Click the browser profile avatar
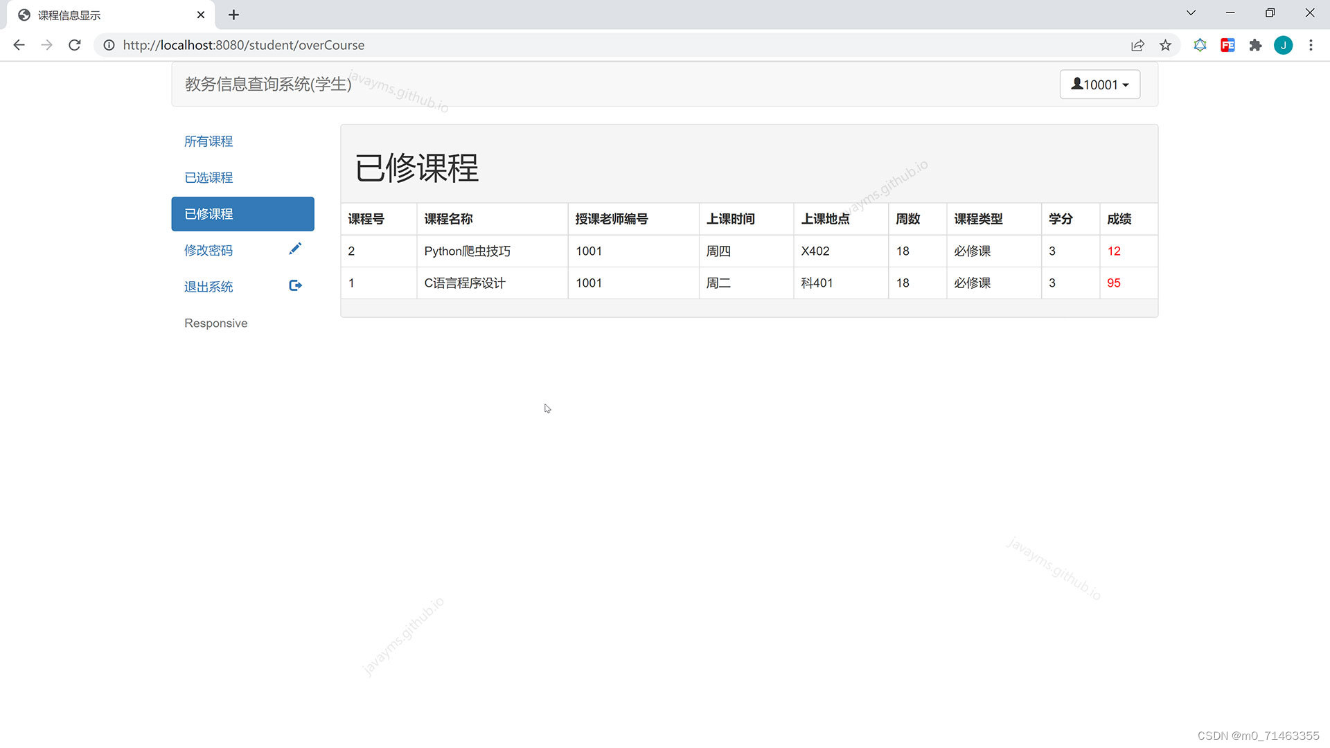 pos(1284,45)
